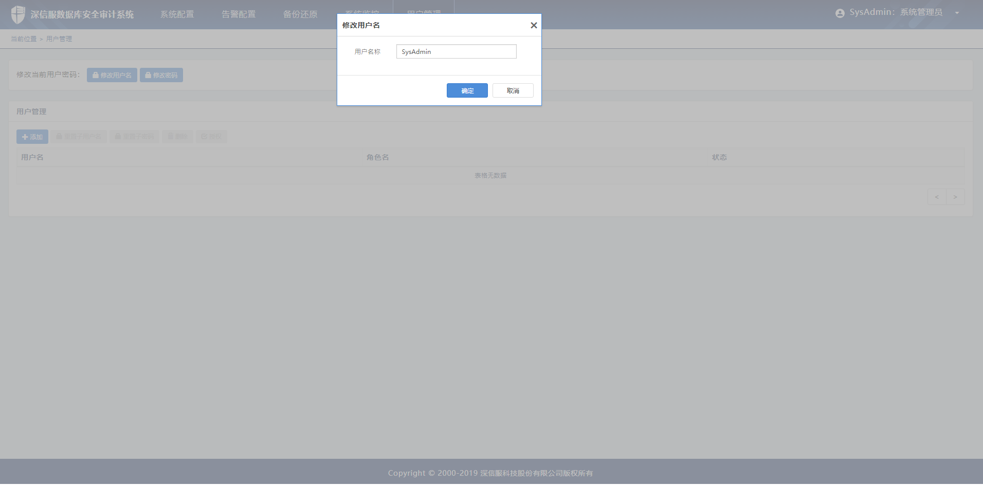Click the 删除 trash button
983x485 pixels.
point(178,137)
